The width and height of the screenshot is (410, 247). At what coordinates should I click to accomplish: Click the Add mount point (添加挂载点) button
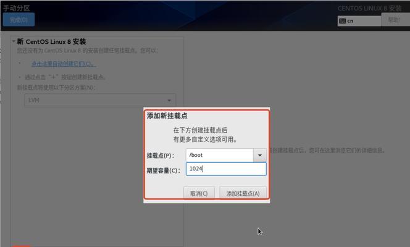coord(243,193)
